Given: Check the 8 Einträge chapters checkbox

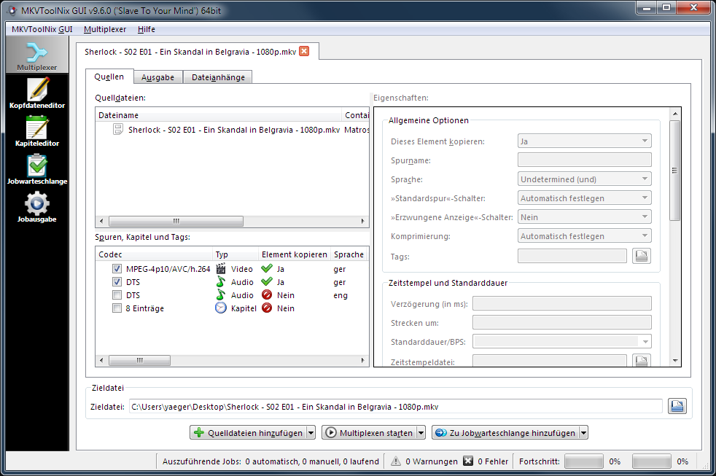Looking at the screenshot, I should coord(117,308).
